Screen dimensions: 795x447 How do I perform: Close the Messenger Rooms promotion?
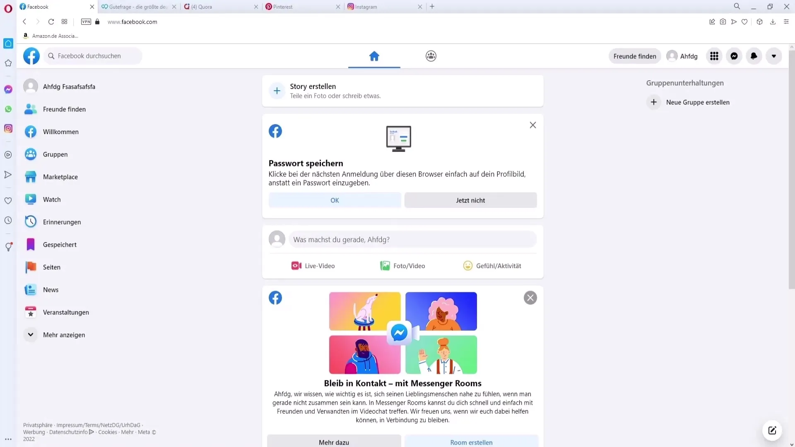pyautogui.click(x=530, y=298)
